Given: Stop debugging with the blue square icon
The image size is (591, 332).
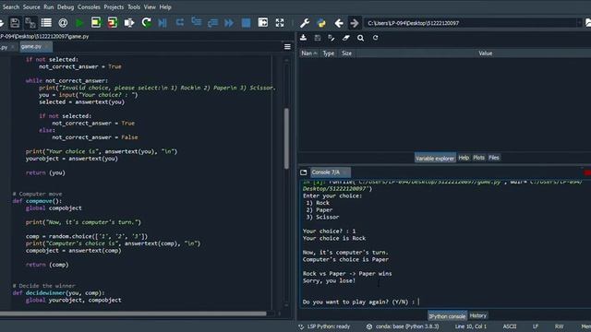Looking at the screenshot, I should point(247,23).
